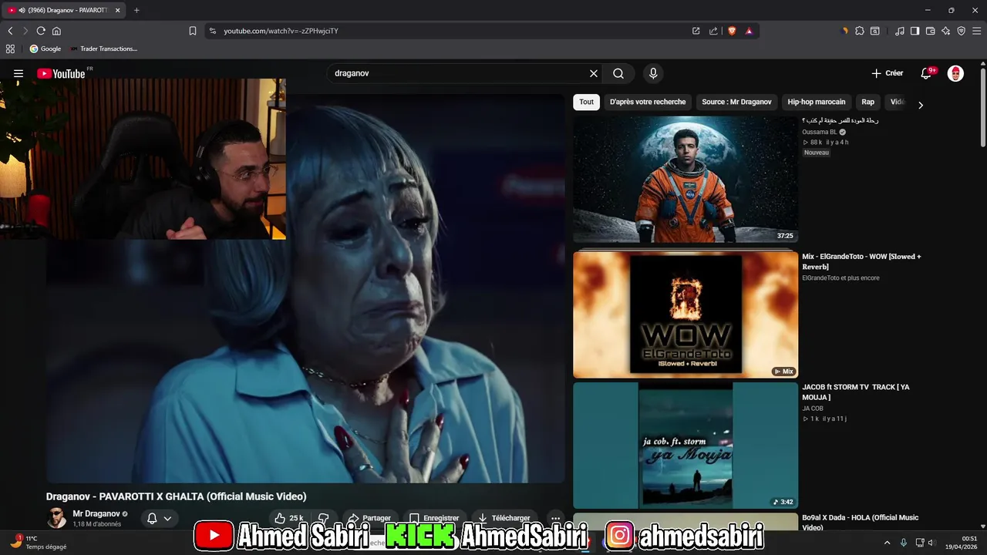Viewport: 987px width, 555px height.
Task: Open link in external app icon
Action: tap(696, 31)
